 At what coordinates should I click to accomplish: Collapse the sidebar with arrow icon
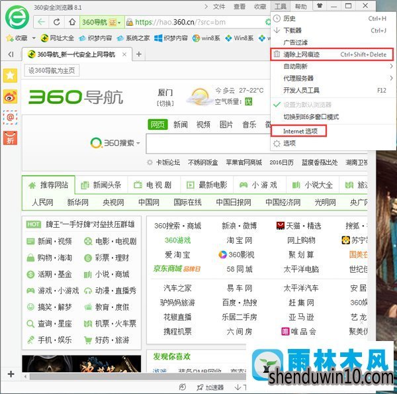click(11, 54)
